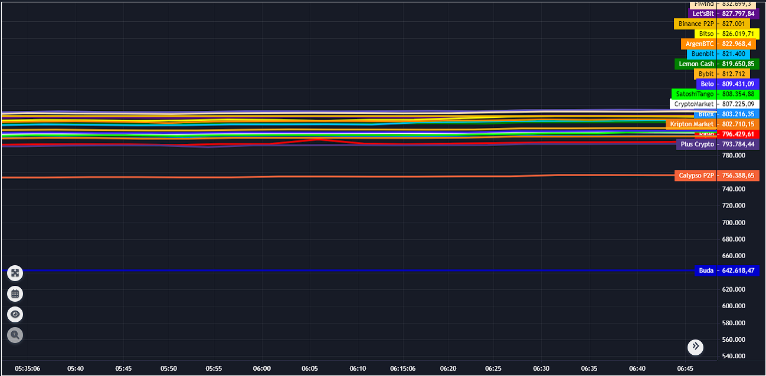
Task: Click the 660.000 price axis label
Action: (x=734, y=256)
